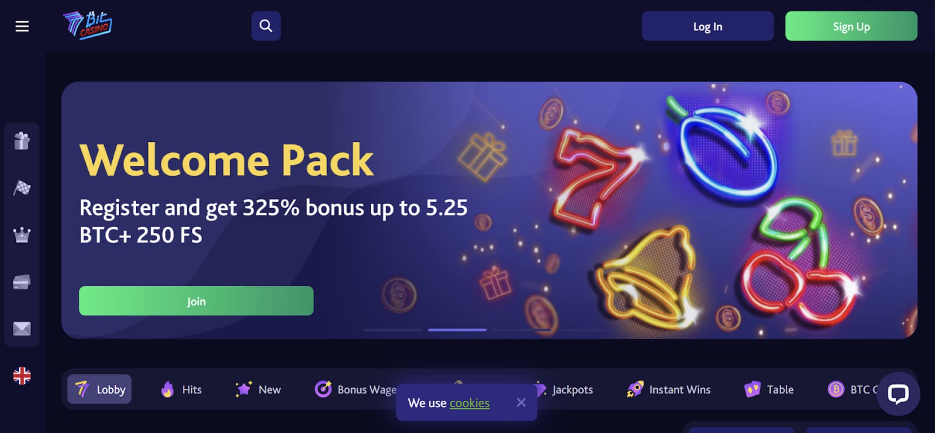Image resolution: width=935 pixels, height=433 pixels.
Task: Open the Table games tab
Action: click(769, 389)
